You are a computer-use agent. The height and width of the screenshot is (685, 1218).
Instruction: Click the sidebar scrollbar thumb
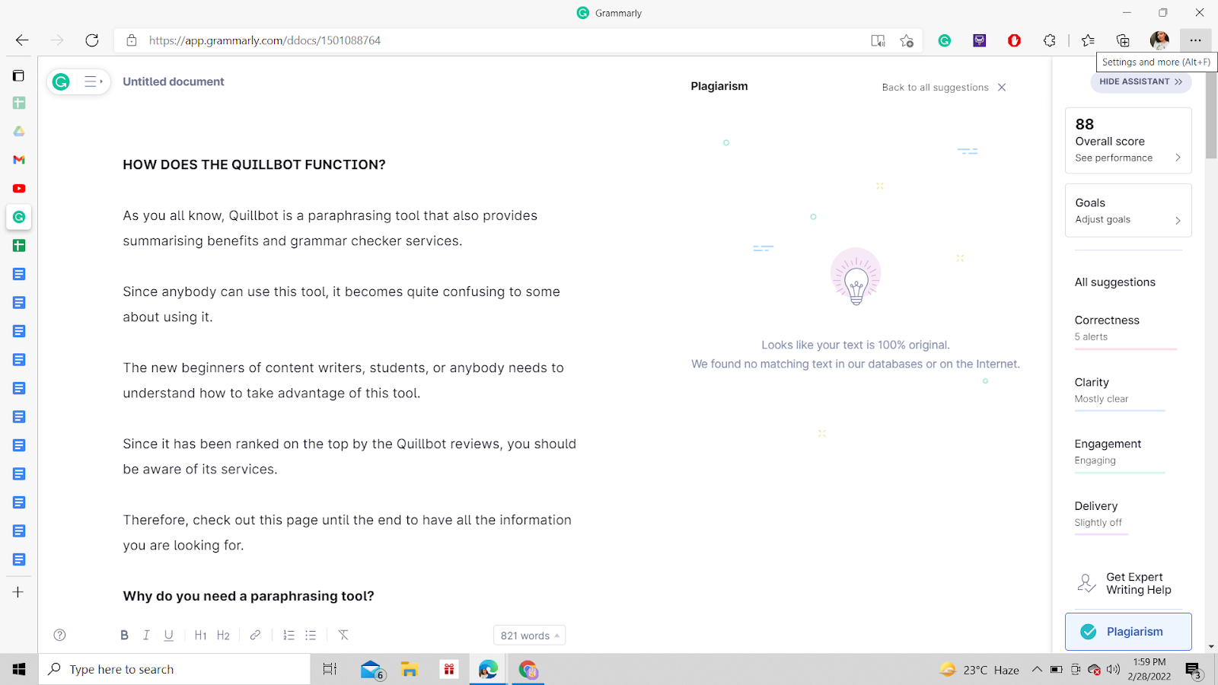(x=1211, y=114)
